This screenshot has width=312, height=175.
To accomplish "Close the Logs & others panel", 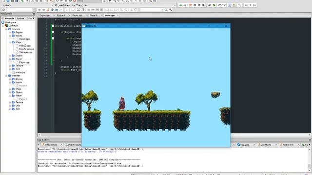I will coord(310,140).
